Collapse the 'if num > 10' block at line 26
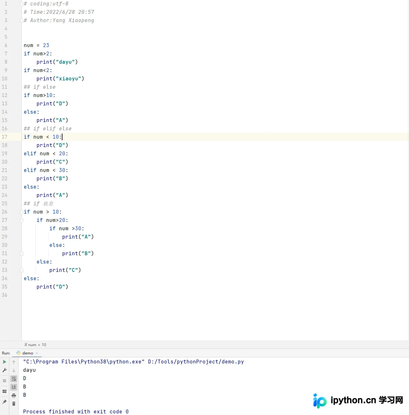Screen dimensions: 409x415 tap(21, 212)
